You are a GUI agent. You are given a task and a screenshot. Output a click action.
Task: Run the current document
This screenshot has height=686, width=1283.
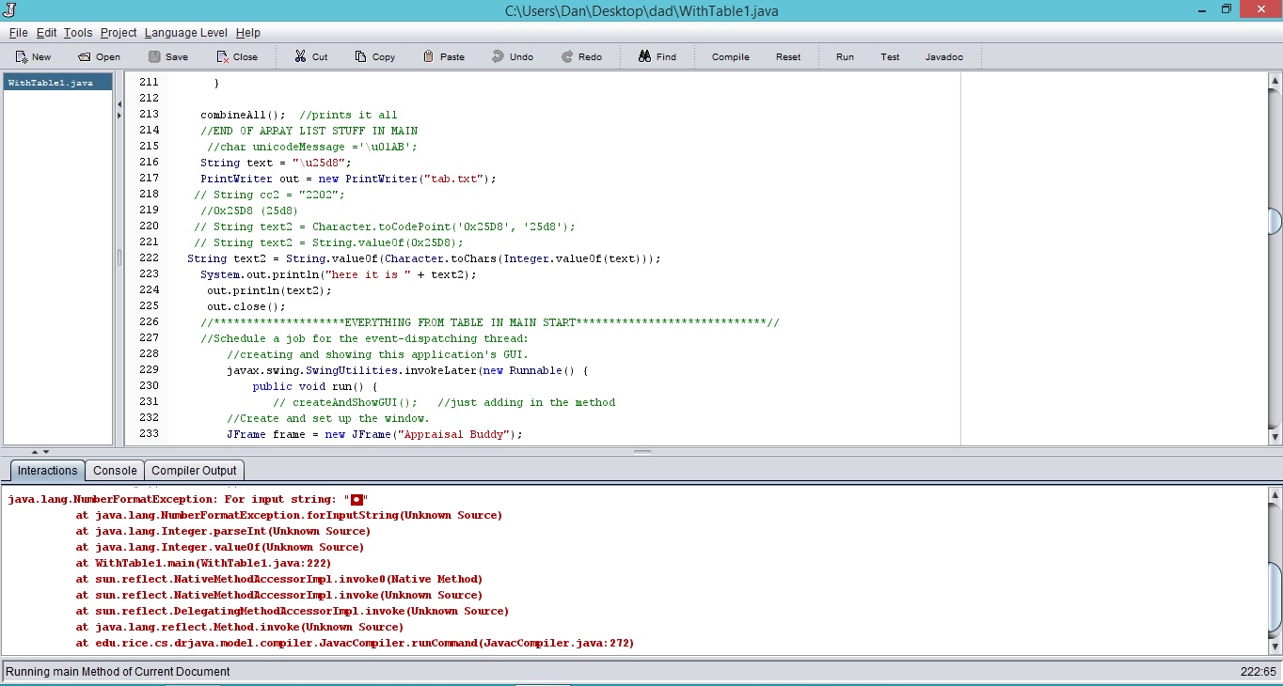click(x=845, y=56)
